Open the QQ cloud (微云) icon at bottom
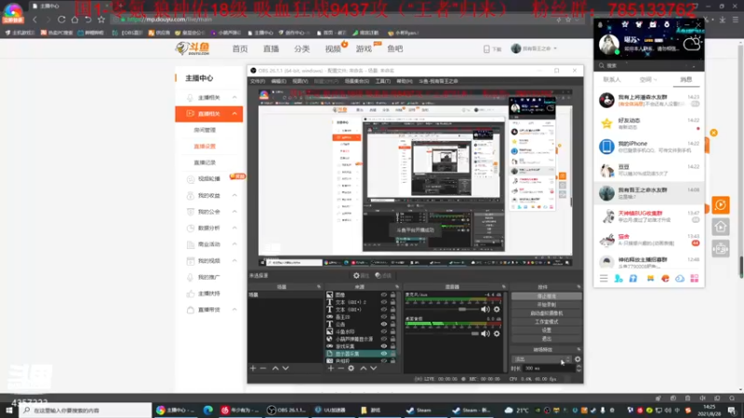Image resolution: width=744 pixels, height=418 pixels. pos(680,279)
